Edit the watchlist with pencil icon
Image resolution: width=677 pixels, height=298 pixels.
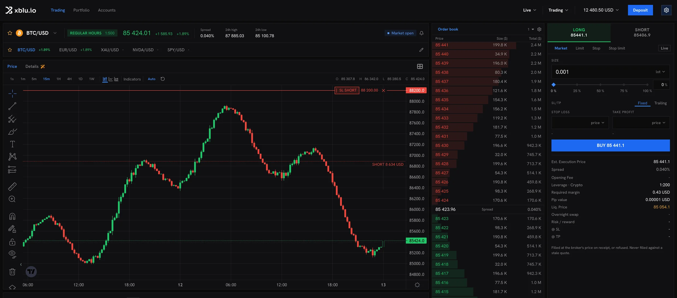tap(421, 50)
